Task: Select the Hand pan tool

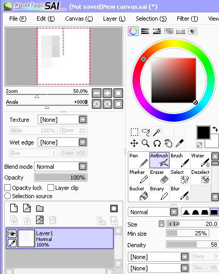Action: 168,143
